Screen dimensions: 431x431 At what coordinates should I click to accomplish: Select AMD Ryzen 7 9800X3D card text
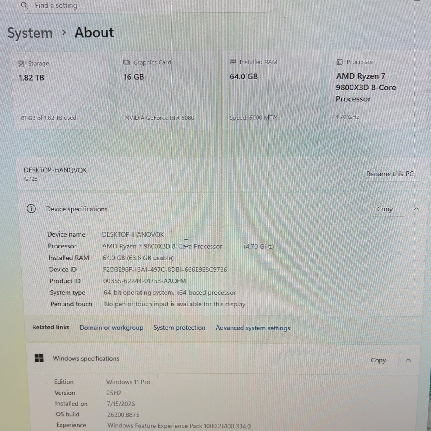[366, 88]
